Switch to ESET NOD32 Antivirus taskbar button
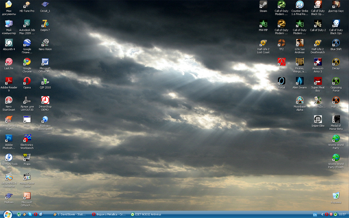 [146, 214]
